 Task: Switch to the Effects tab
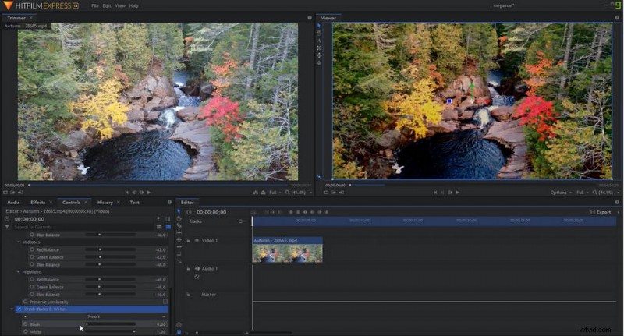click(37, 203)
